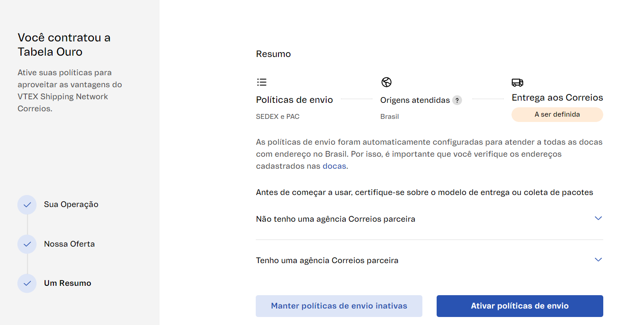The height and width of the screenshot is (325, 630).
Task: Click the 'Políticas de envio' label
Action: 295,100
